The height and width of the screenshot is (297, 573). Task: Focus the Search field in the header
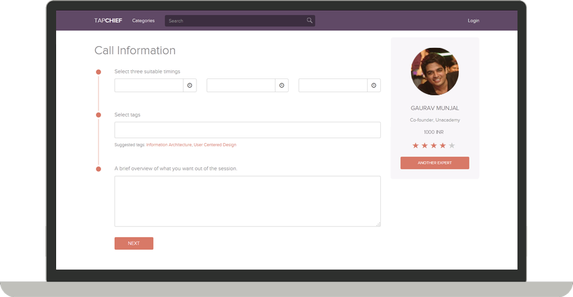click(239, 21)
